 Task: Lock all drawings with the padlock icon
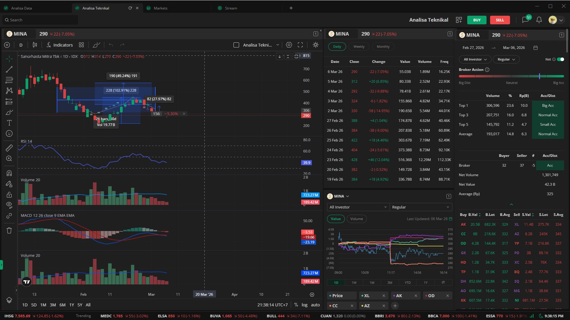9,195
